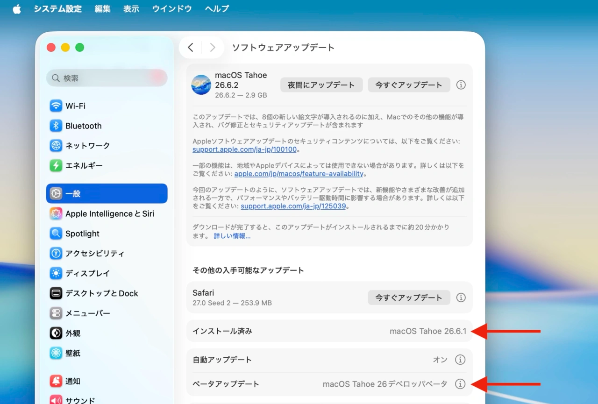Click the オン value for 自動アップデート
Viewport: 598px width, 404px height.
(x=440, y=360)
